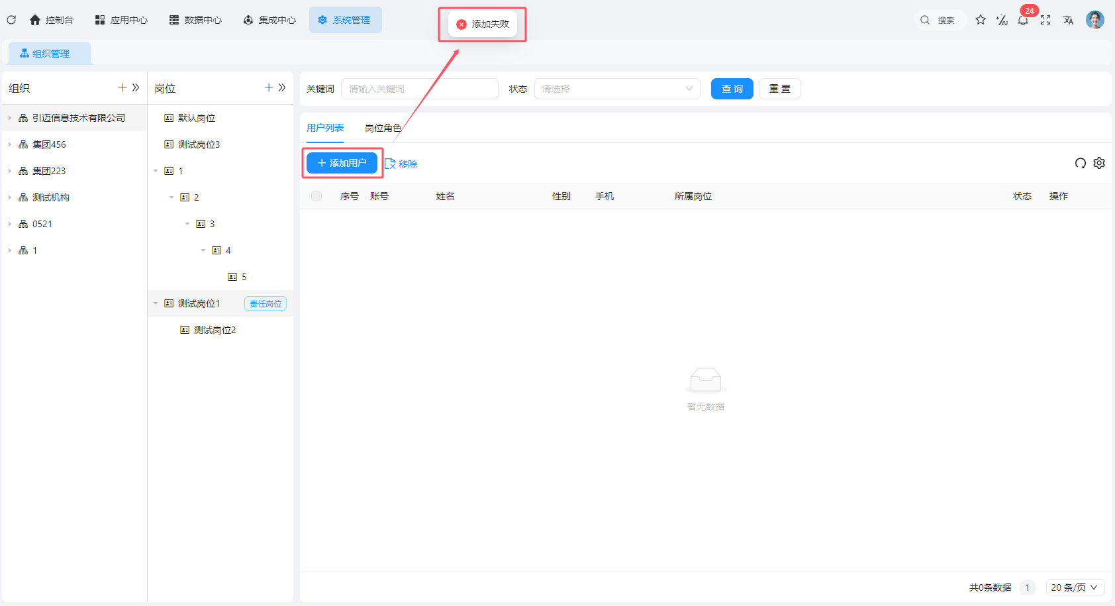Select pagination page 1
The height and width of the screenshot is (606, 1115).
[1028, 587]
